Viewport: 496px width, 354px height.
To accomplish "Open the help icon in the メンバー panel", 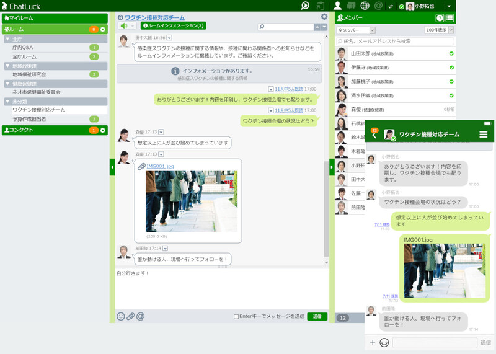I will pyautogui.click(x=440, y=18).
